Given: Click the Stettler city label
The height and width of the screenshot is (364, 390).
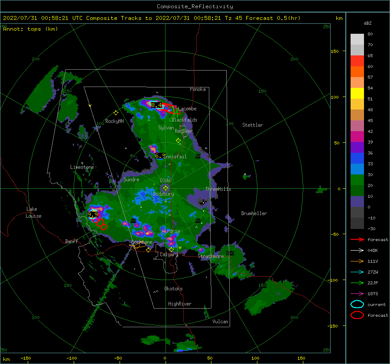Looking at the screenshot, I should click(253, 125).
